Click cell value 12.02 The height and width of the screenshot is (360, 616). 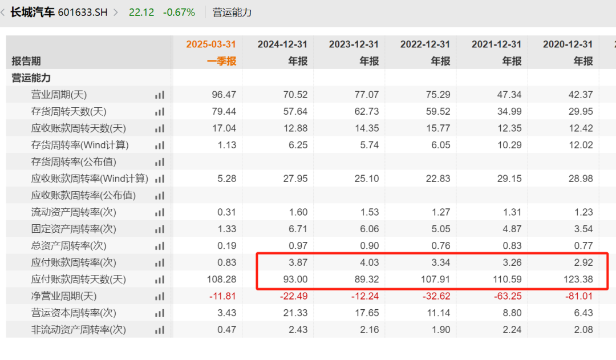[x=581, y=145]
